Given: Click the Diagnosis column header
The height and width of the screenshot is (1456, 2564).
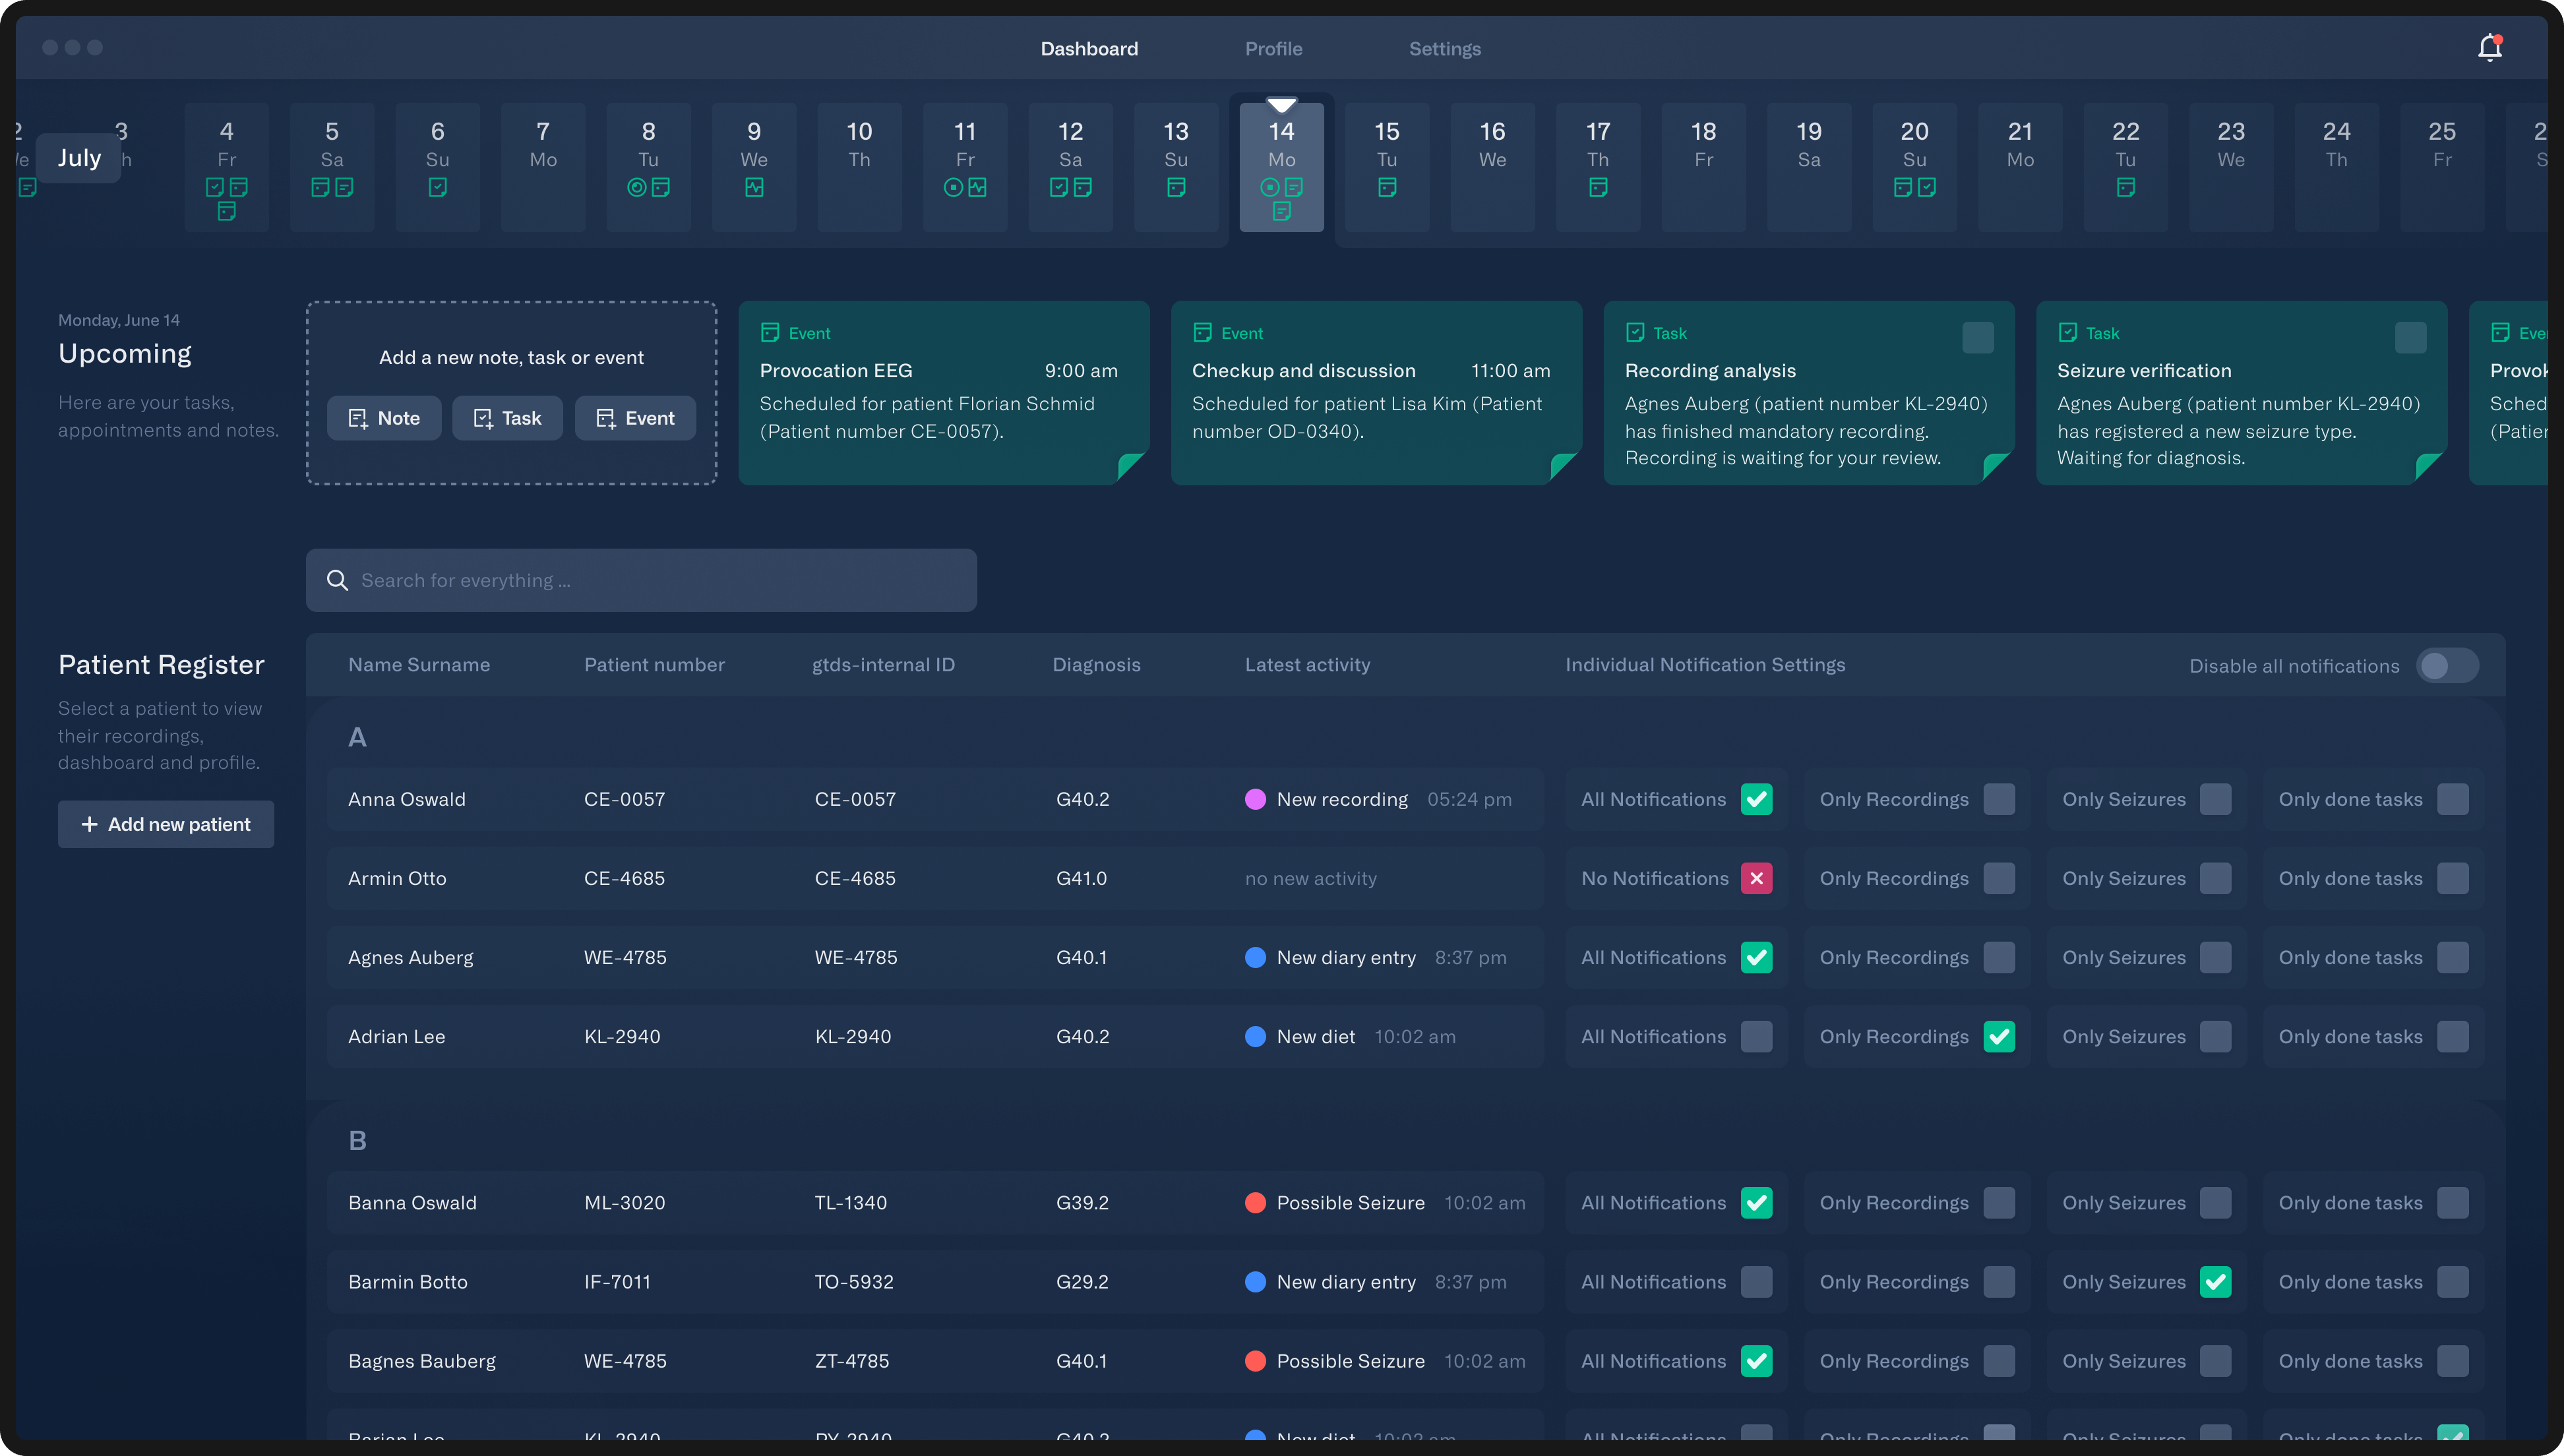Looking at the screenshot, I should click(x=1096, y=665).
